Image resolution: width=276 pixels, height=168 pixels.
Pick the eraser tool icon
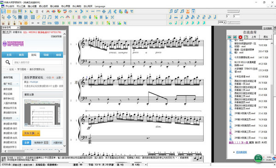coord(38,17)
